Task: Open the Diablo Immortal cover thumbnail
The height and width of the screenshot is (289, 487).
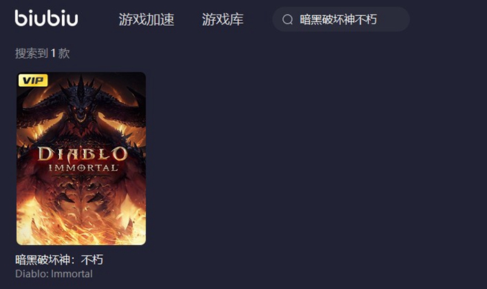Action: 81,158
